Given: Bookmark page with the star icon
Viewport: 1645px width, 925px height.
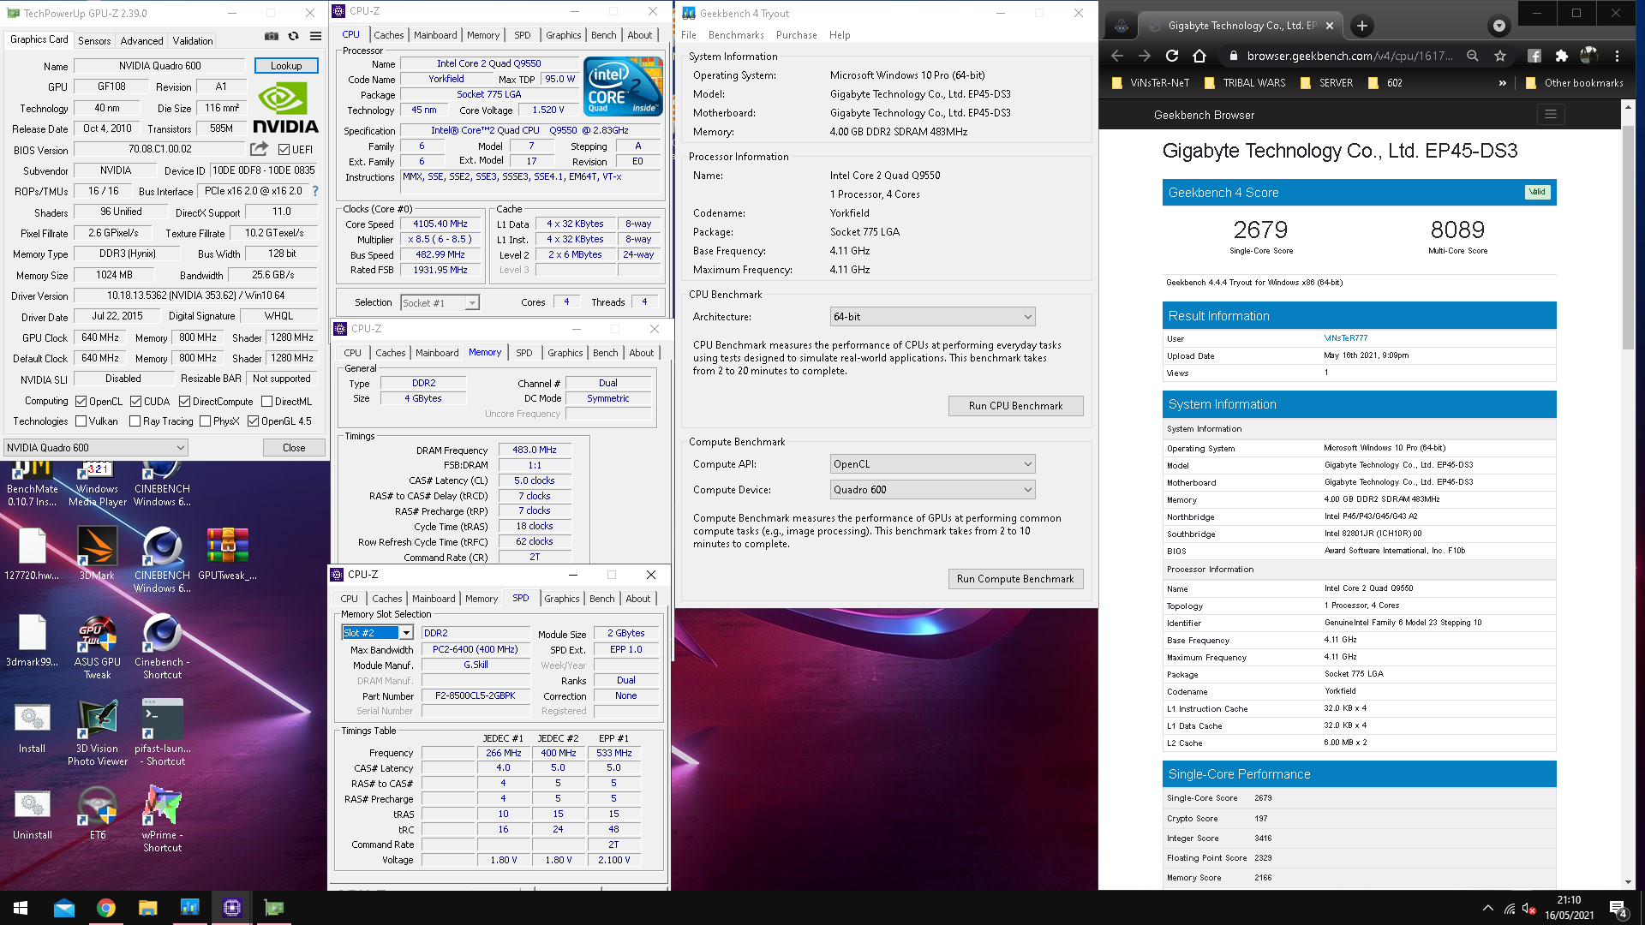Looking at the screenshot, I should pos(1499,56).
